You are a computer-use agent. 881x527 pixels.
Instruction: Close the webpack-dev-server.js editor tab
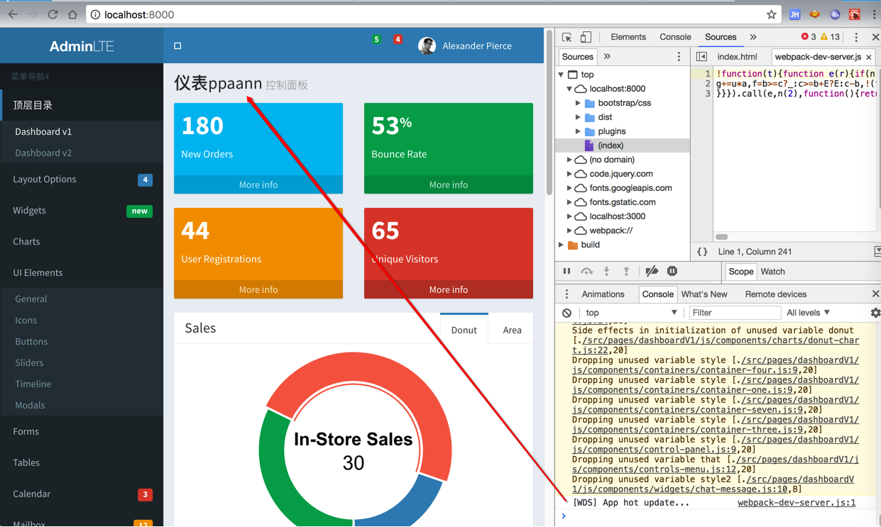tap(869, 57)
